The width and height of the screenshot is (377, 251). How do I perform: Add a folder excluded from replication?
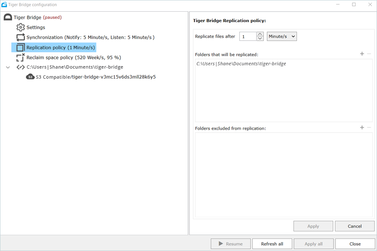[x=362, y=128]
